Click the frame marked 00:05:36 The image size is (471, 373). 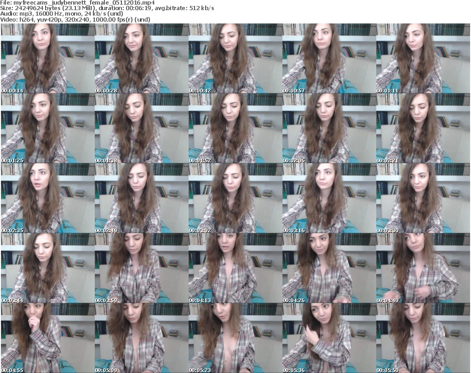pos(329,338)
